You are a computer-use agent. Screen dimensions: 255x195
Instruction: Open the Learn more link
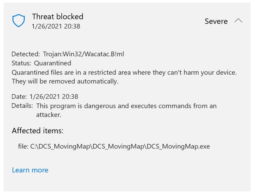tap(30, 170)
